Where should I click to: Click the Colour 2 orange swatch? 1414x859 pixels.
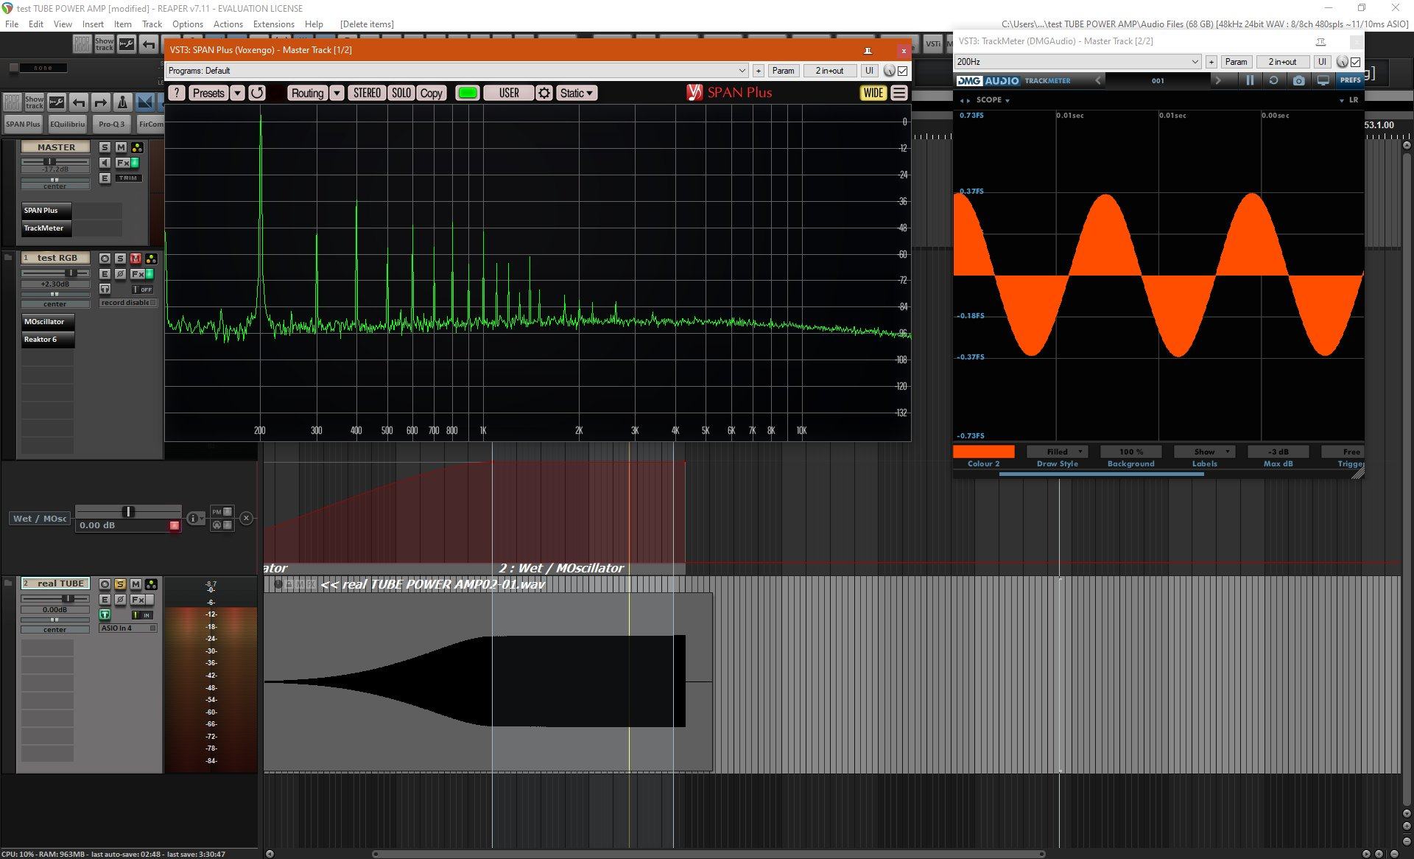(983, 452)
